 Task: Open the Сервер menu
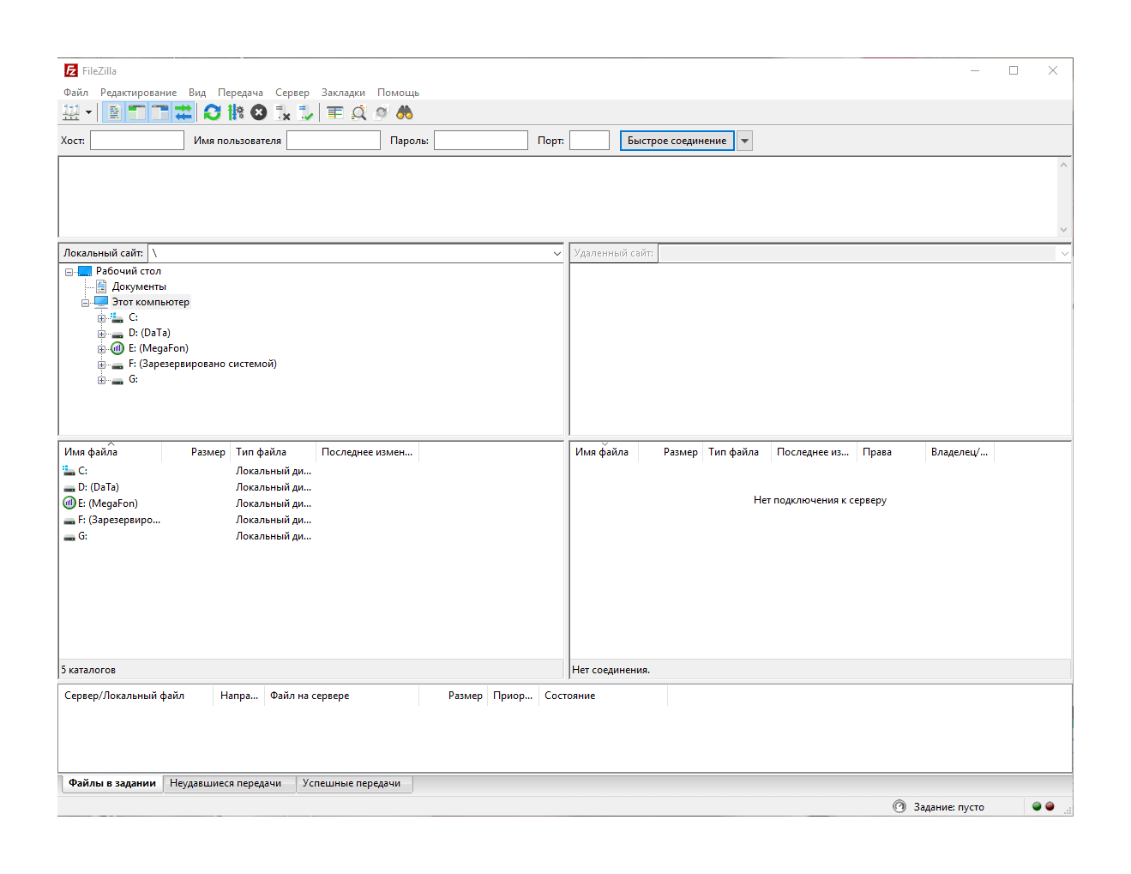click(x=292, y=93)
